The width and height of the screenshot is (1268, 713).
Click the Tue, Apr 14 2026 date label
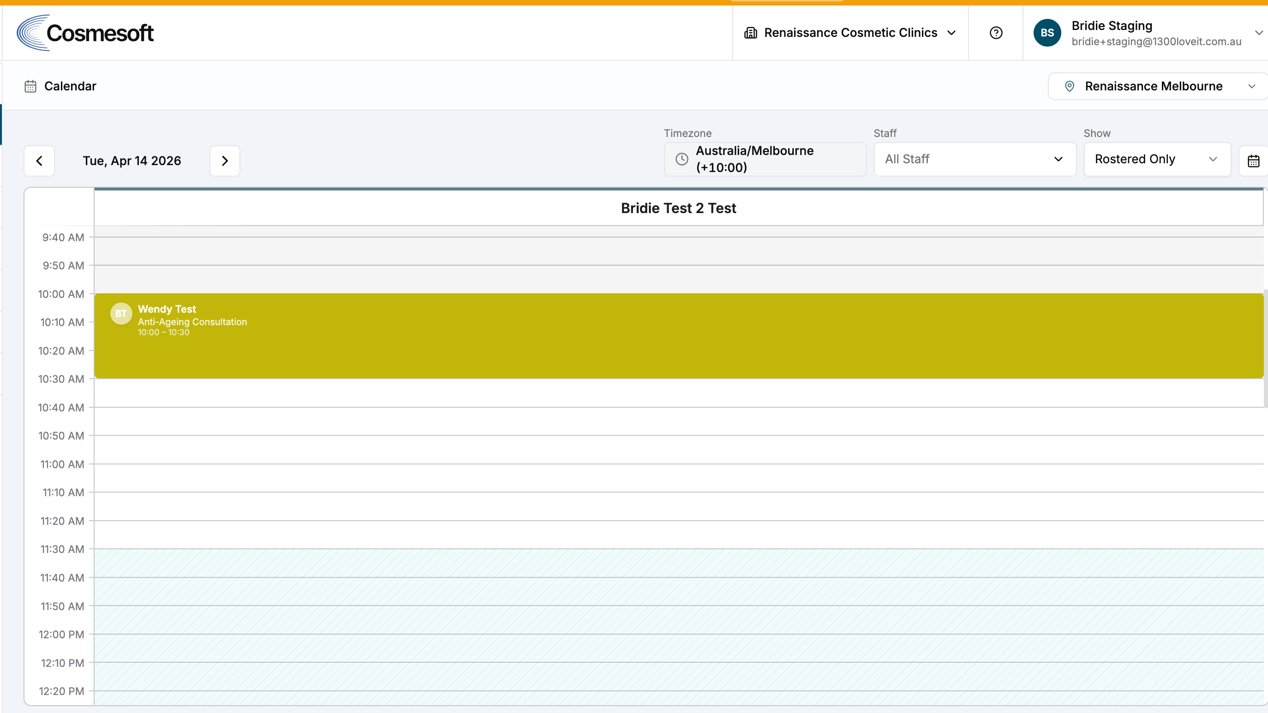coord(132,161)
